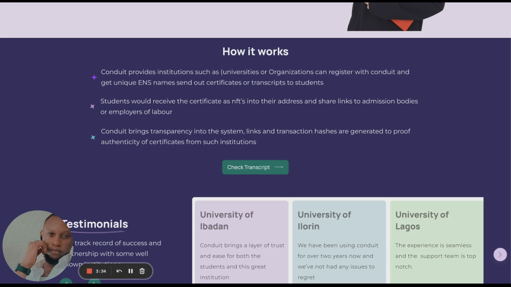Click the arrow inside Check Transcript button
Screen dimensions: 511x287
(x=279, y=167)
